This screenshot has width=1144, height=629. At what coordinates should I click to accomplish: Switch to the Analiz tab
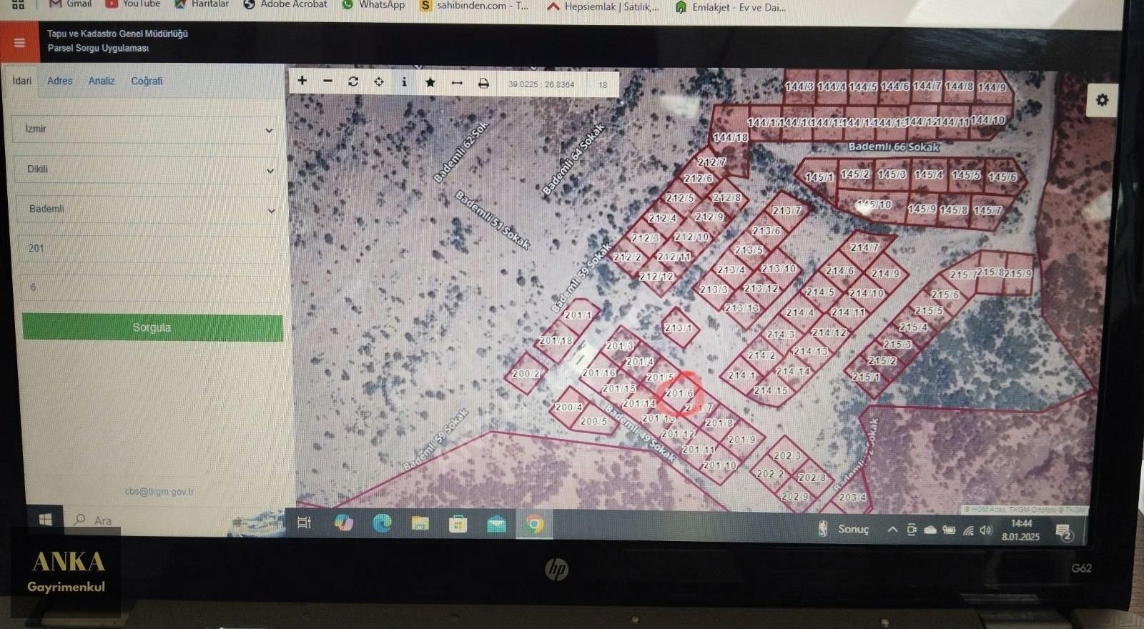click(x=102, y=81)
